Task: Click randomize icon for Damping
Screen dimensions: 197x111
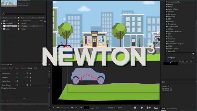Action: pos(27,77)
